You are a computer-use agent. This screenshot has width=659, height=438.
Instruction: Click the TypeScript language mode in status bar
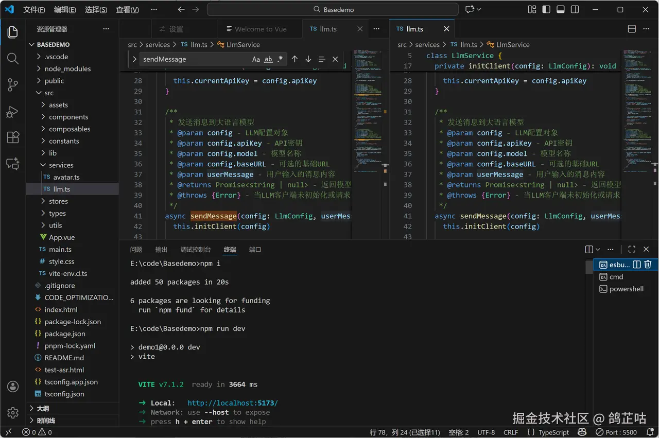553,432
